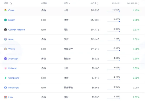The height and width of the screenshot is (101, 145).
Task: Click the Curve rainbow logo icon
Action: coord(5,10)
